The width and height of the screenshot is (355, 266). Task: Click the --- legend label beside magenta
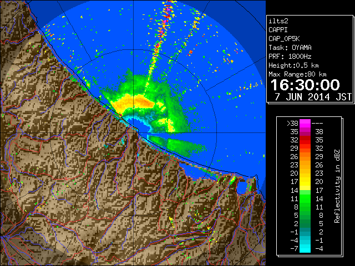[x=317, y=123]
